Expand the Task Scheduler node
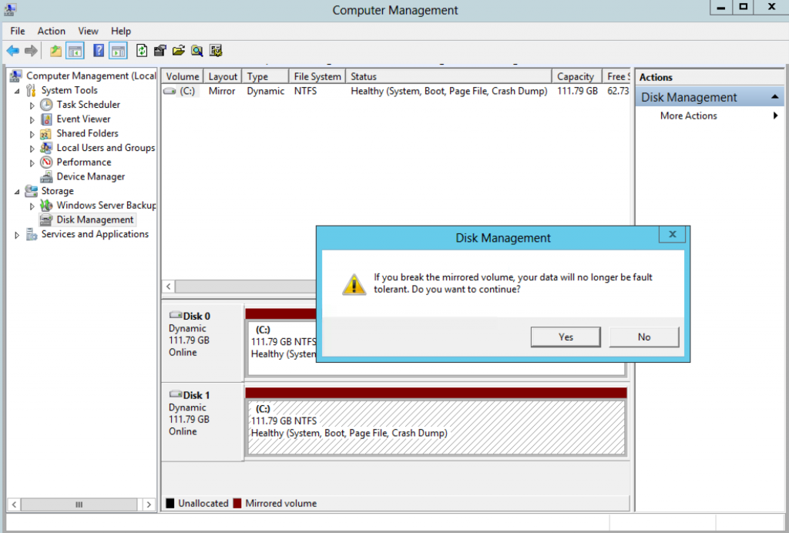 point(32,106)
